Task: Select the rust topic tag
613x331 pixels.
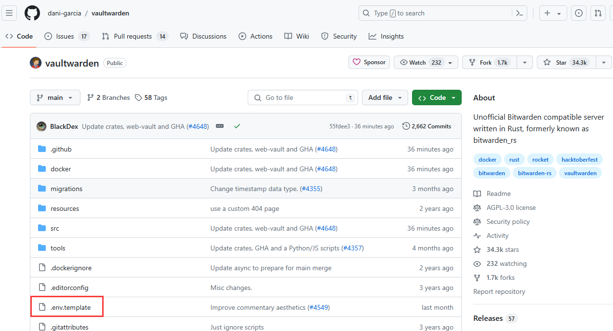Action: (514, 159)
